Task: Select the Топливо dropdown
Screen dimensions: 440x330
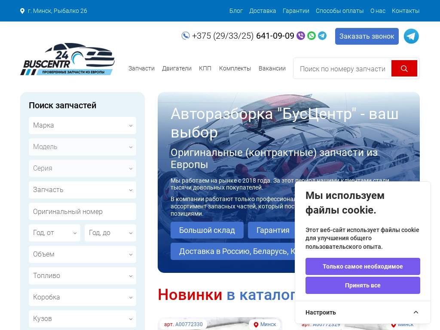Action: (82, 276)
